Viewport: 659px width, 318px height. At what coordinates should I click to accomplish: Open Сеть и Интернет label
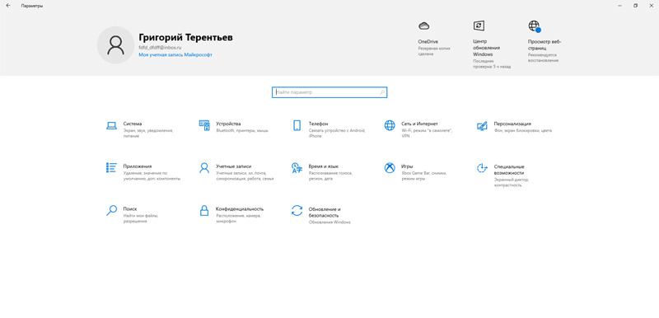pos(419,124)
